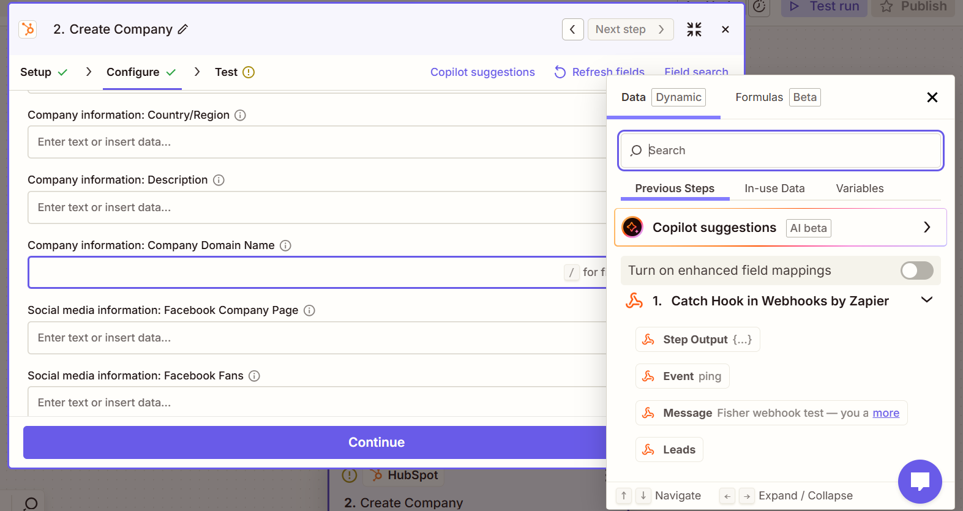
Task: Click the more link in Message row
Action: [886, 413]
